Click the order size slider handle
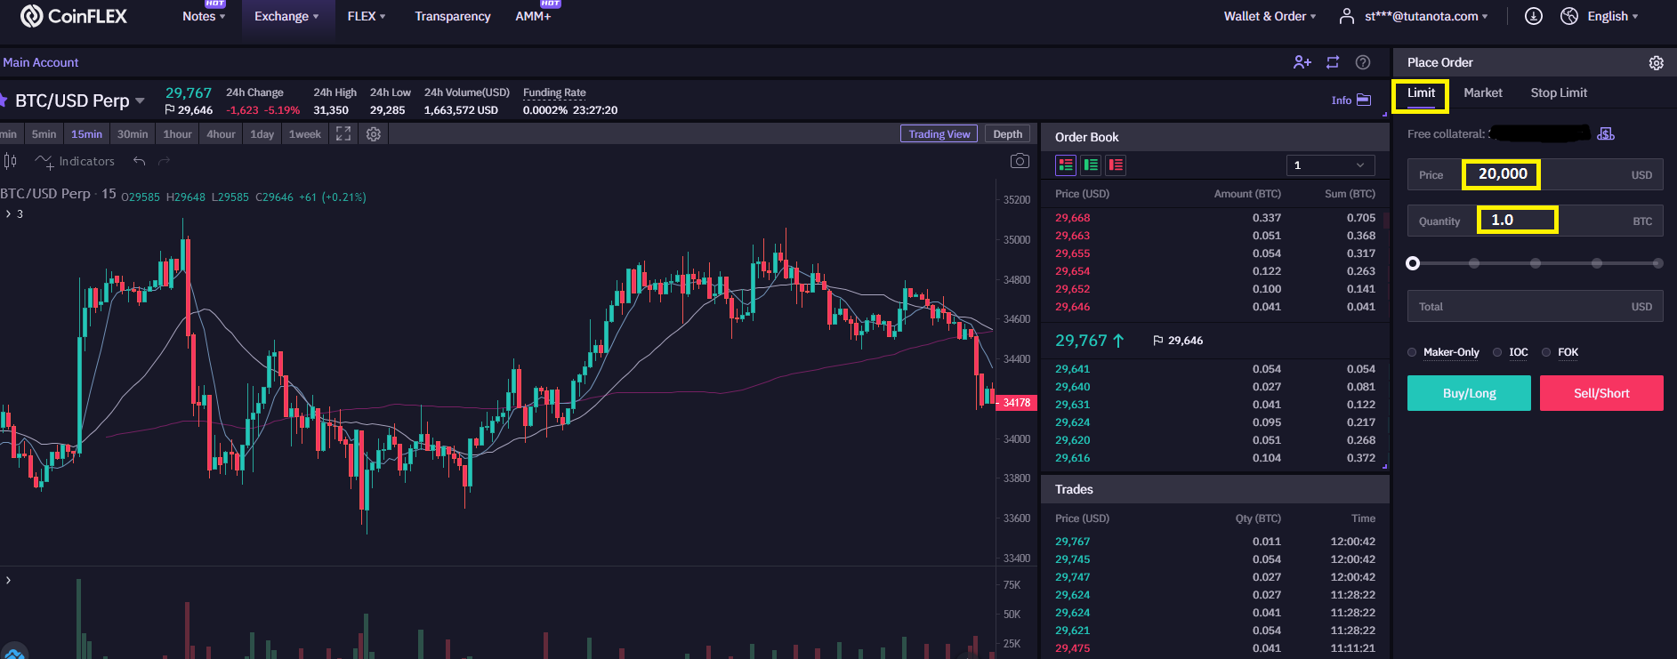The width and height of the screenshot is (1677, 659). 1413,263
